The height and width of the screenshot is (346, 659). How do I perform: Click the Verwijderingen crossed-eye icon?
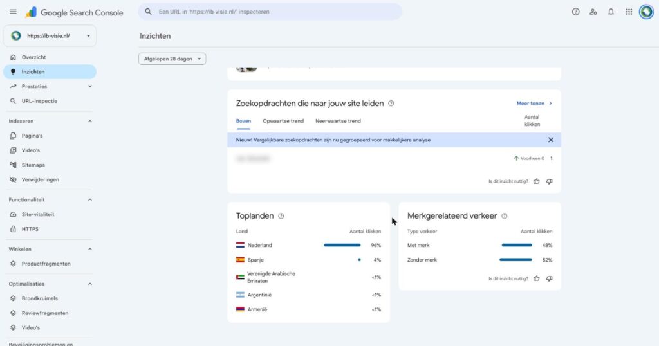[13, 179]
